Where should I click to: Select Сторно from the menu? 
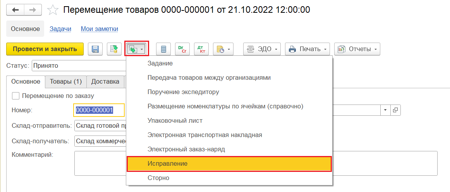[x=229, y=178]
